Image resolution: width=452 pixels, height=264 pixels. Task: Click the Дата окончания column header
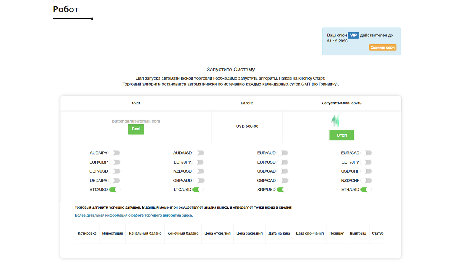coord(310,233)
